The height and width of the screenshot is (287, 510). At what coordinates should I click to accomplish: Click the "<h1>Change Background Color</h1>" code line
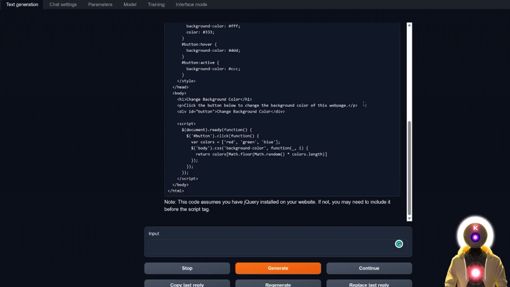point(214,99)
